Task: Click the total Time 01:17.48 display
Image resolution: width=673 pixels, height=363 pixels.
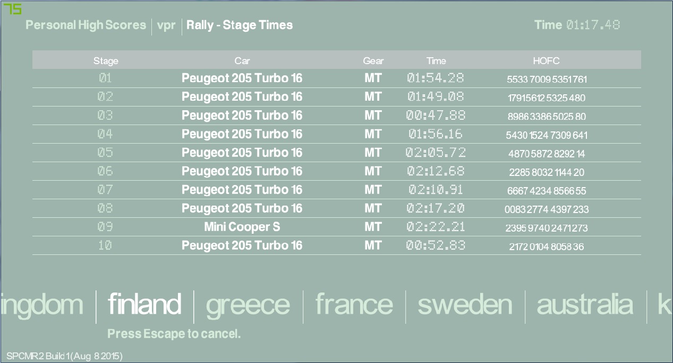Action: 577,25
